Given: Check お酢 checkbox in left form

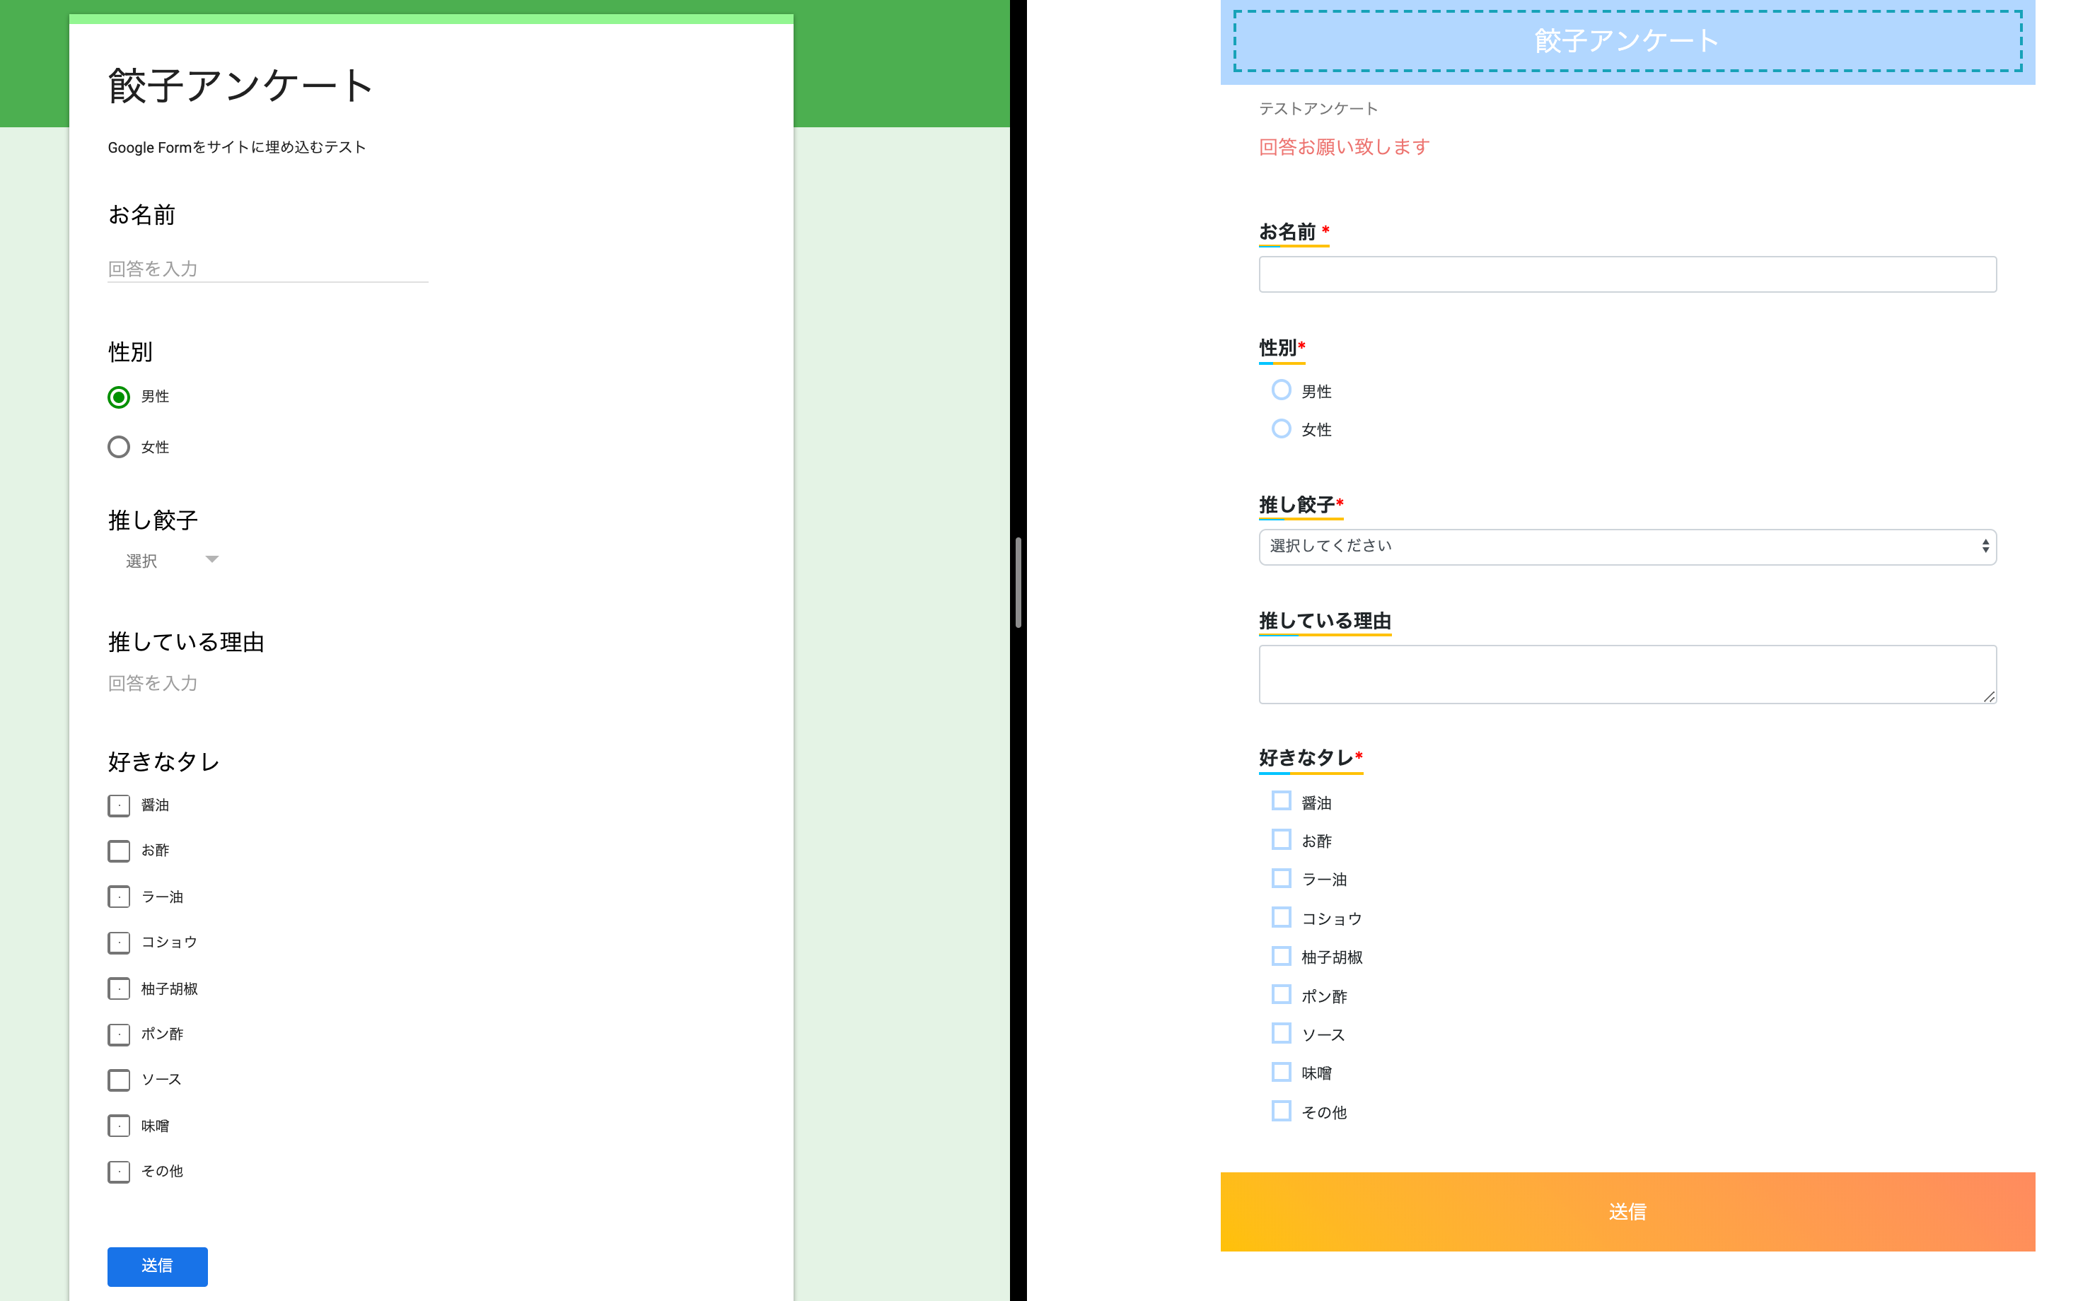Looking at the screenshot, I should [x=119, y=851].
